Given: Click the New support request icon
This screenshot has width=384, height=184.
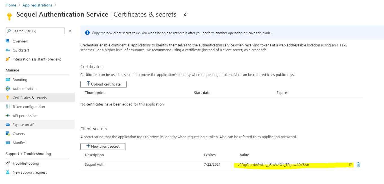Looking at the screenshot, I should point(8,172).
